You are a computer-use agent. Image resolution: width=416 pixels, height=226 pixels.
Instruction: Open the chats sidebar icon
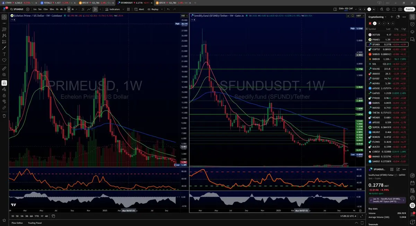tap(412, 39)
